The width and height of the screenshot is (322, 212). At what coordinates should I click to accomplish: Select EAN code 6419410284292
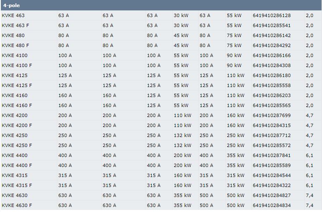[x=272, y=45]
